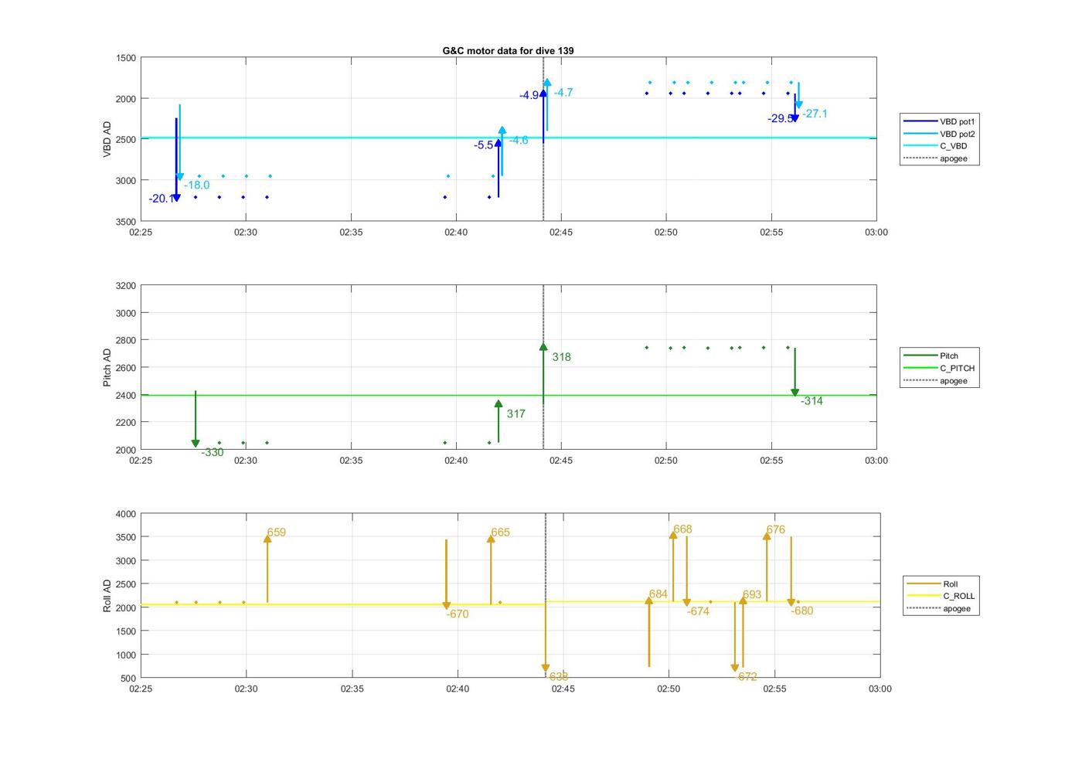The width and height of the screenshot is (1082, 762).
Task: Click the 500 tick on the Roll axis
Action: [128, 679]
